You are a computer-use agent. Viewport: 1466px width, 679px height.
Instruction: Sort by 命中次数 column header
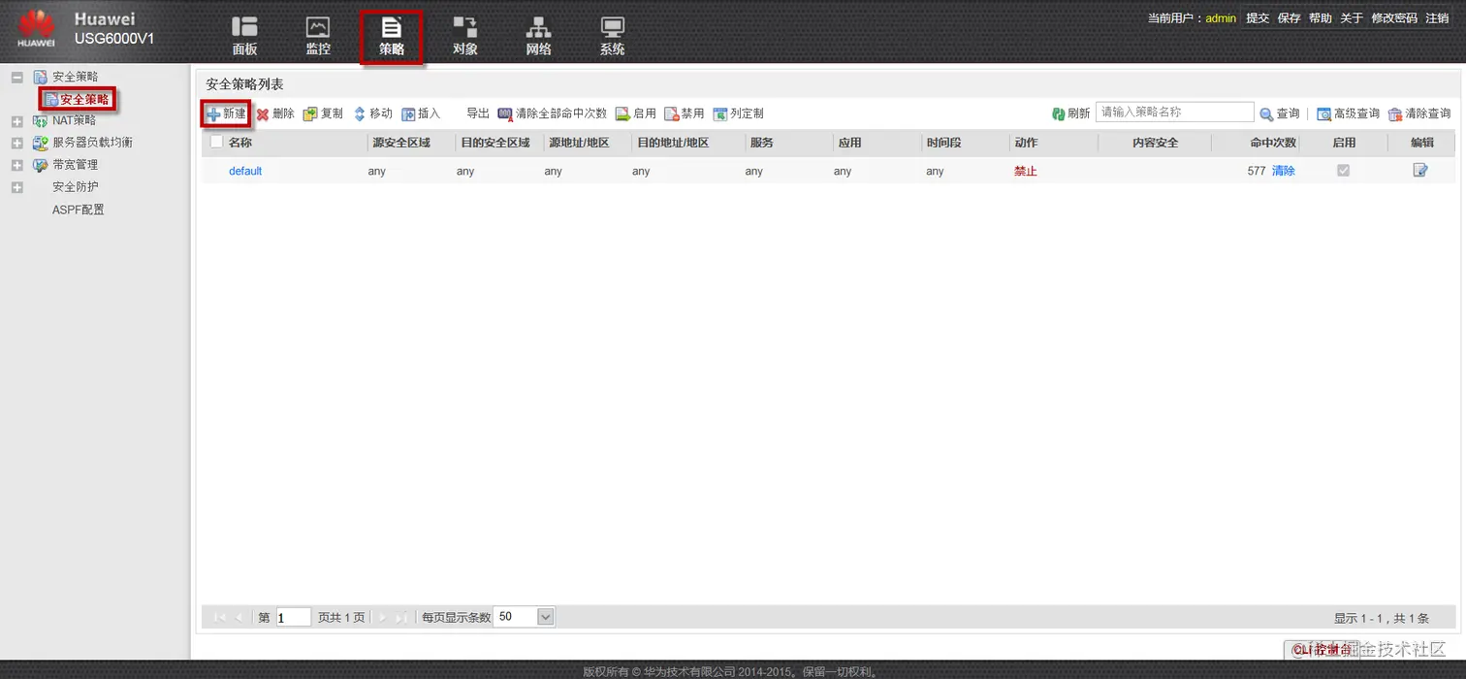[x=1273, y=143]
